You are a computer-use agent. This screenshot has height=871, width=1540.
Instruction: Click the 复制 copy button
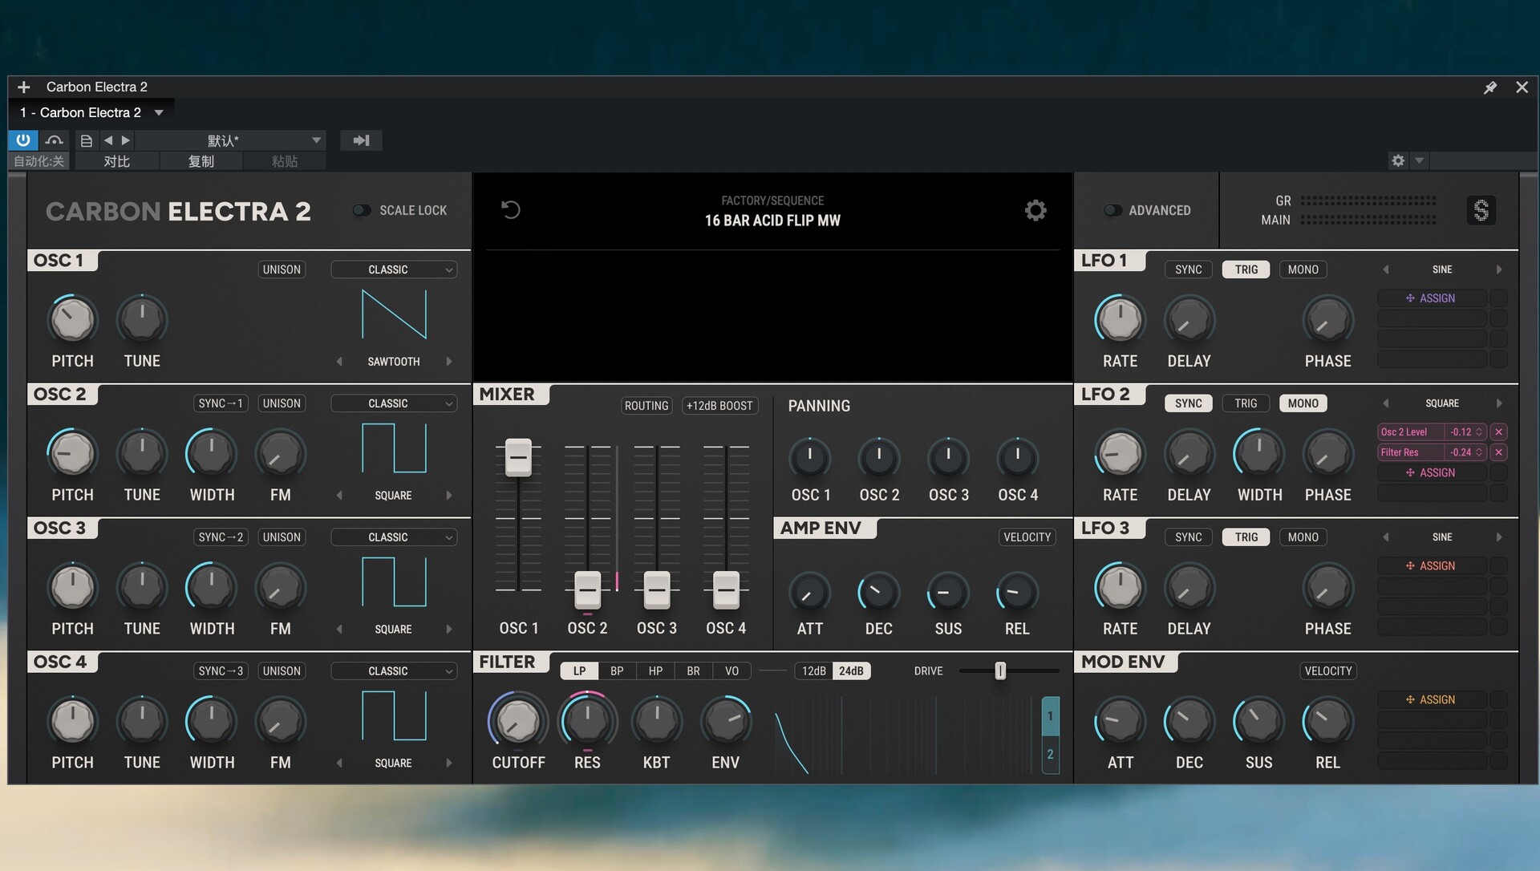pos(201,161)
